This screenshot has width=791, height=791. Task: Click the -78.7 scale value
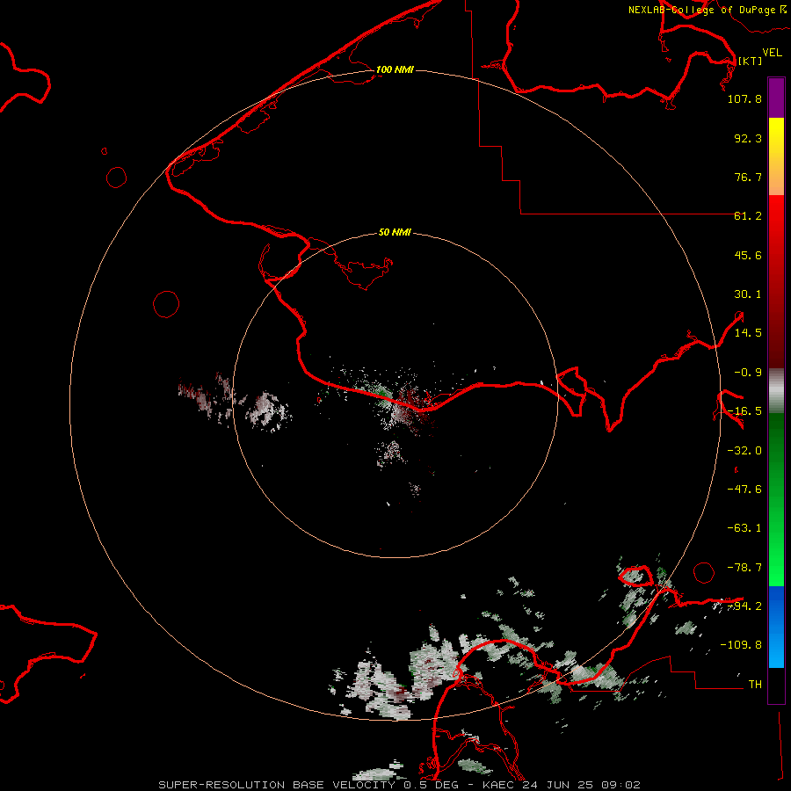[744, 568]
